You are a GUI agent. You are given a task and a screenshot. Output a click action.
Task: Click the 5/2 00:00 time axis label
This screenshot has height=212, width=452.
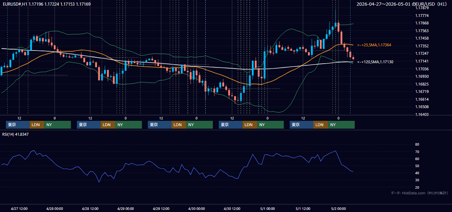click(x=338, y=208)
